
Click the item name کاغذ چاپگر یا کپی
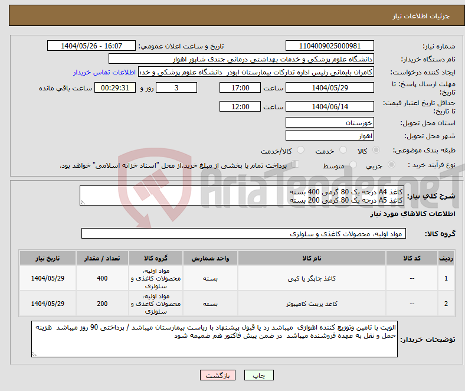click(x=312, y=278)
